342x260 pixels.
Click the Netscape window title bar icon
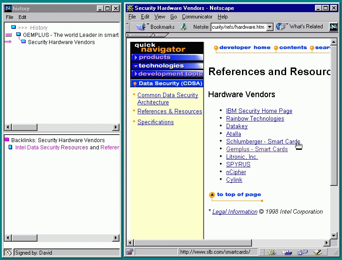click(x=130, y=8)
